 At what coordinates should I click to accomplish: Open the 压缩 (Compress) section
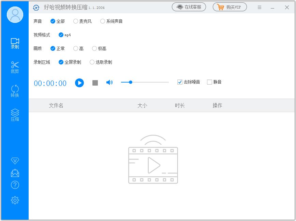15,115
